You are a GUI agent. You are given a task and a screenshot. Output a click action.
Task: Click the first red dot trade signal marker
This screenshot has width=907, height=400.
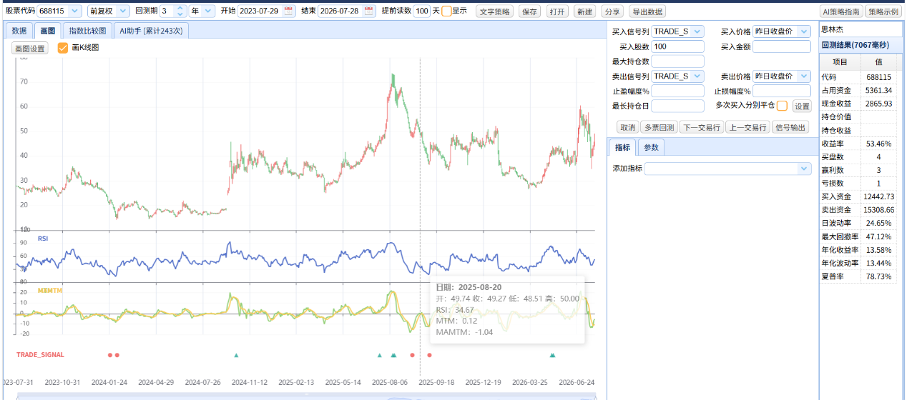pyautogui.click(x=109, y=355)
